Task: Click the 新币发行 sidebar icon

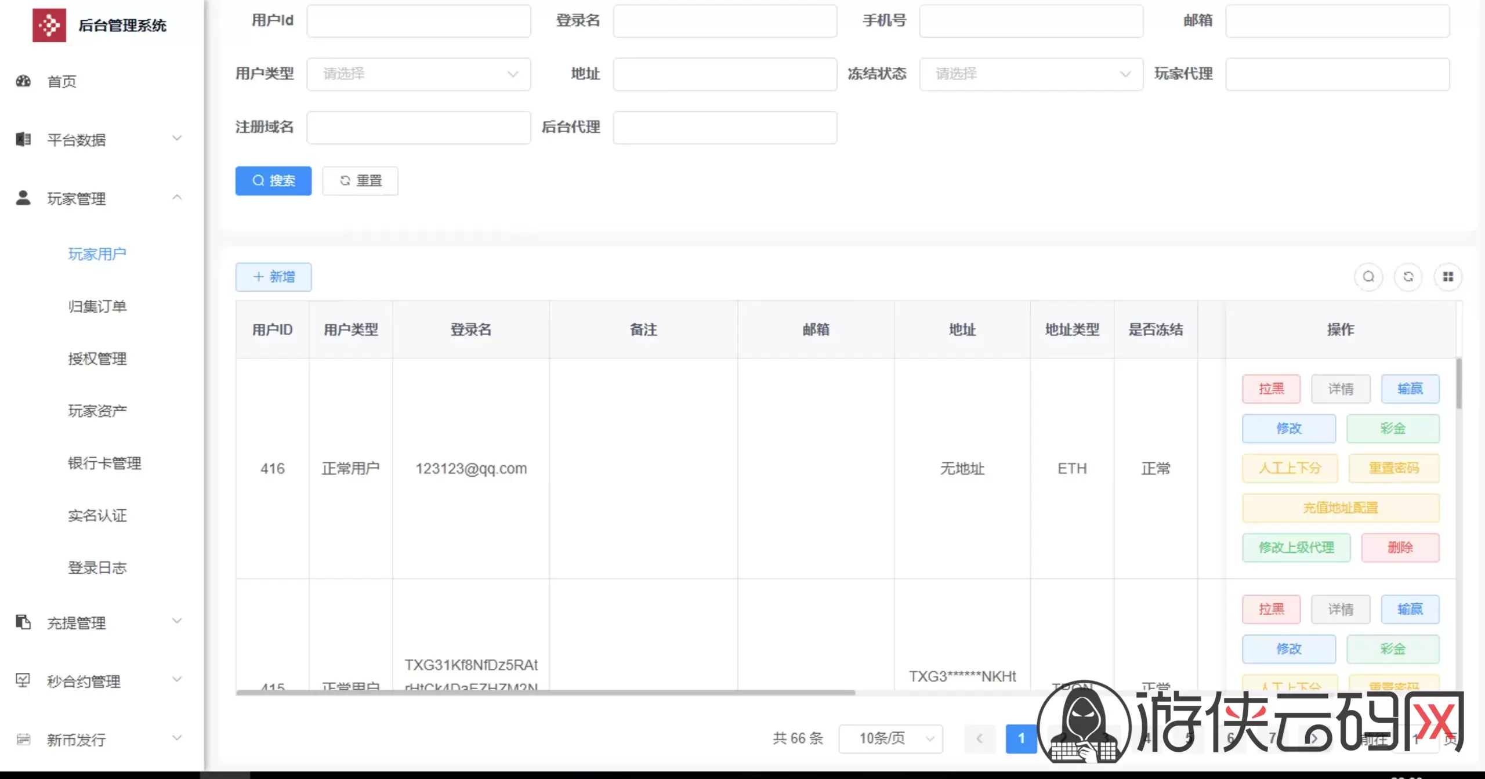Action: coord(23,739)
